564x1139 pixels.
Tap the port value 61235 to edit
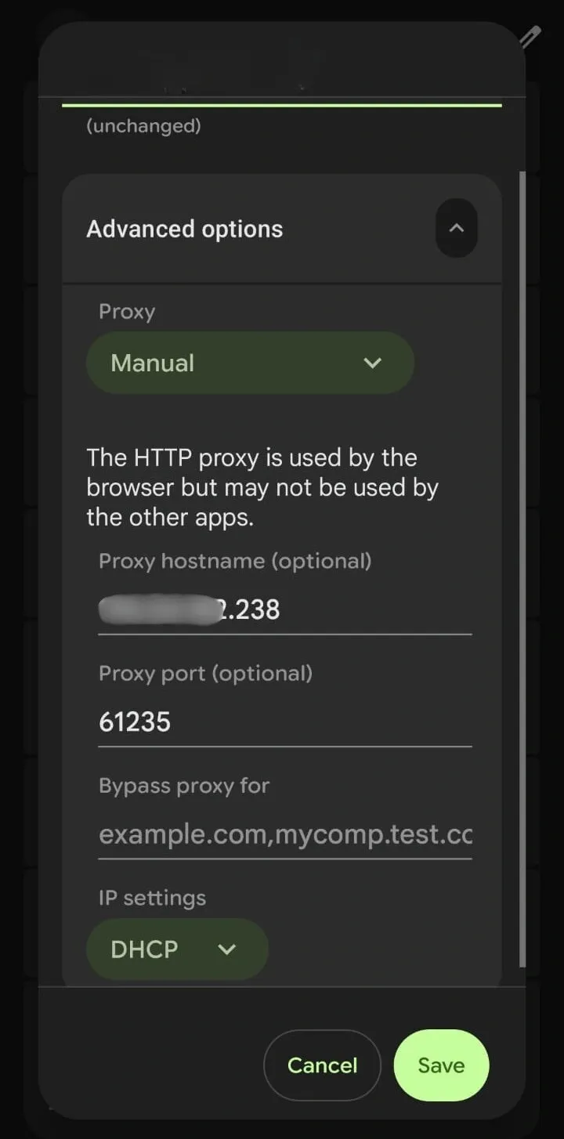point(135,721)
